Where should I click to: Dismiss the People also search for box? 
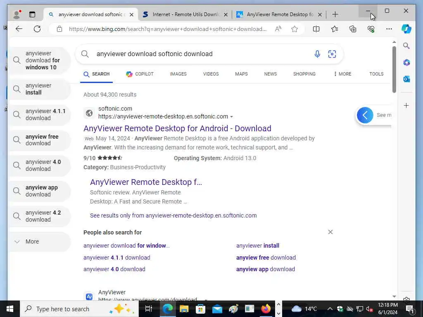[330, 232]
